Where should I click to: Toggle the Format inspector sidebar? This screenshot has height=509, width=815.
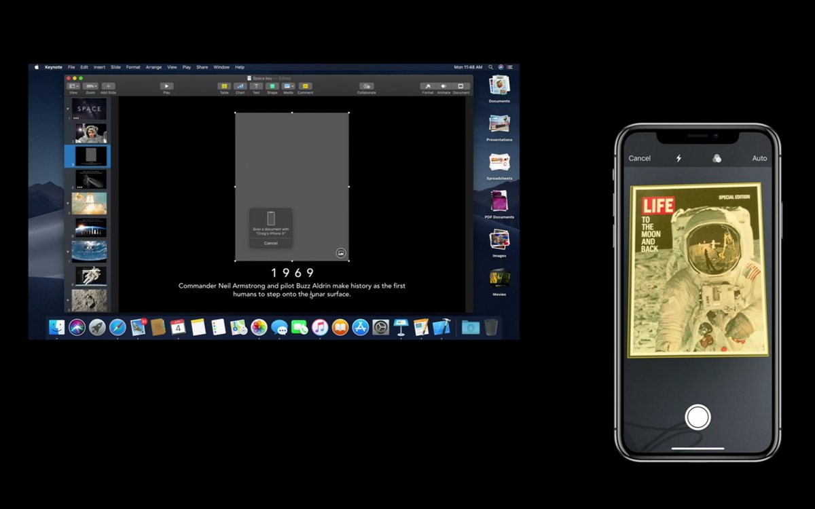(x=428, y=86)
